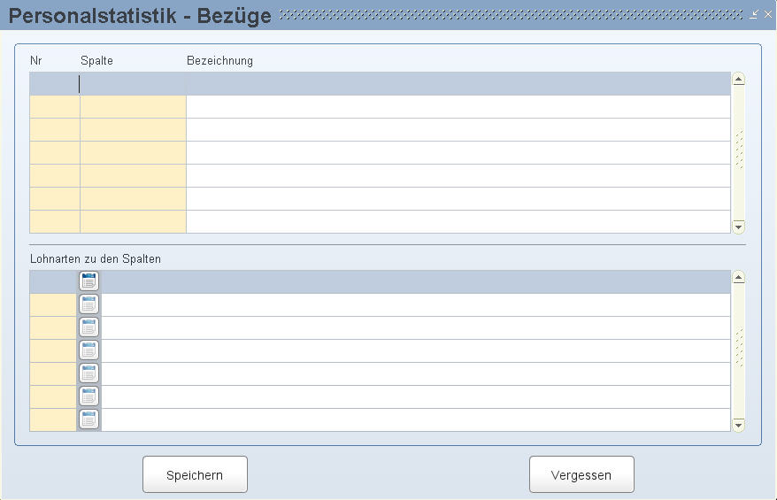Click scroll-up arrow of upper Spalten table
This screenshot has width=777, height=500.
click(x=738, y=79)
